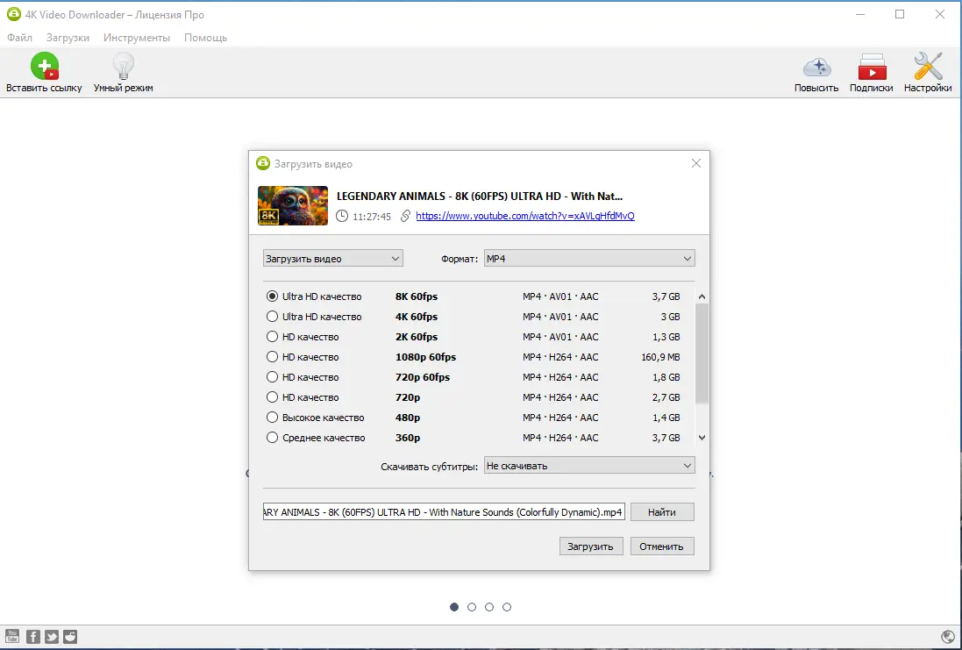Image resolution: width=962 pixels, height=650 pixels.
Task: Click the Twitter icon in status bar
Action: pyautogui.click(x=52, y=637)
